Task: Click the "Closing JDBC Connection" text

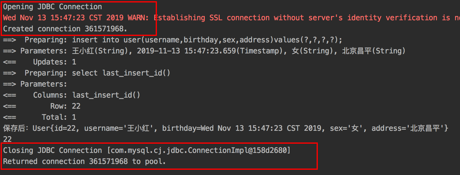Action: 53,150
